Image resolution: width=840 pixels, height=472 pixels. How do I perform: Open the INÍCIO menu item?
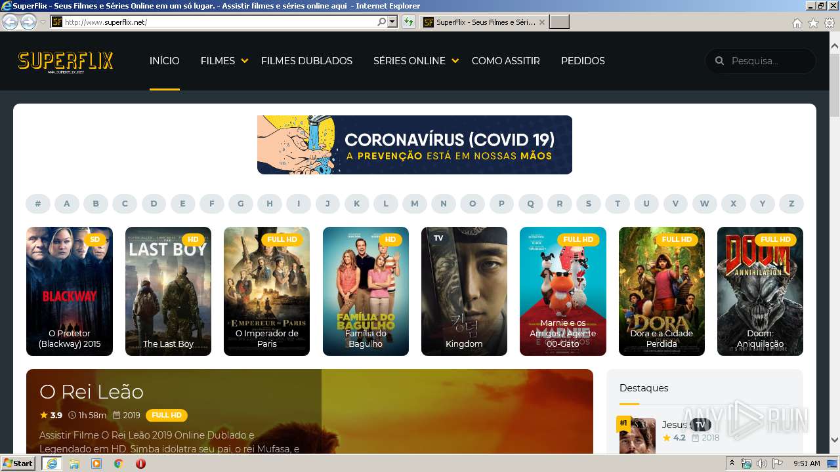pyautogui.click(x=164, y=61)
